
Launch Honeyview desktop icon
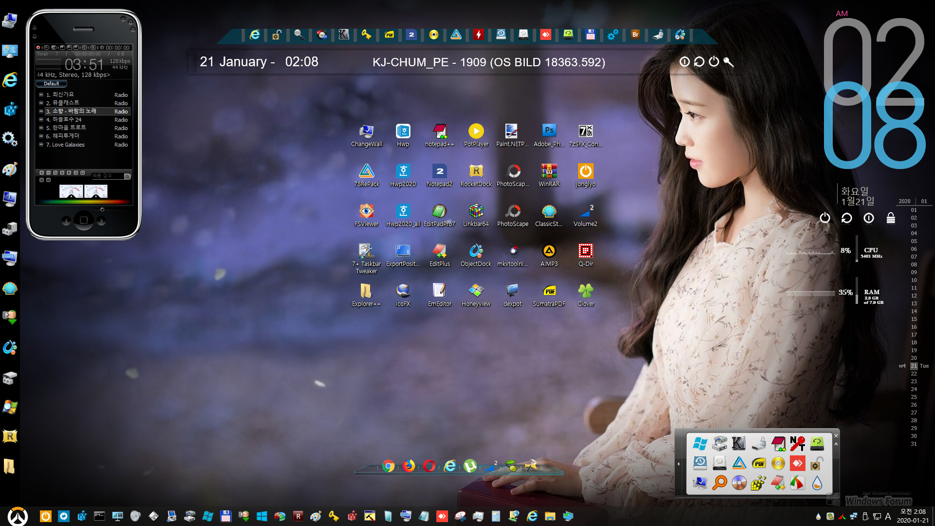[x=476, y=295]
